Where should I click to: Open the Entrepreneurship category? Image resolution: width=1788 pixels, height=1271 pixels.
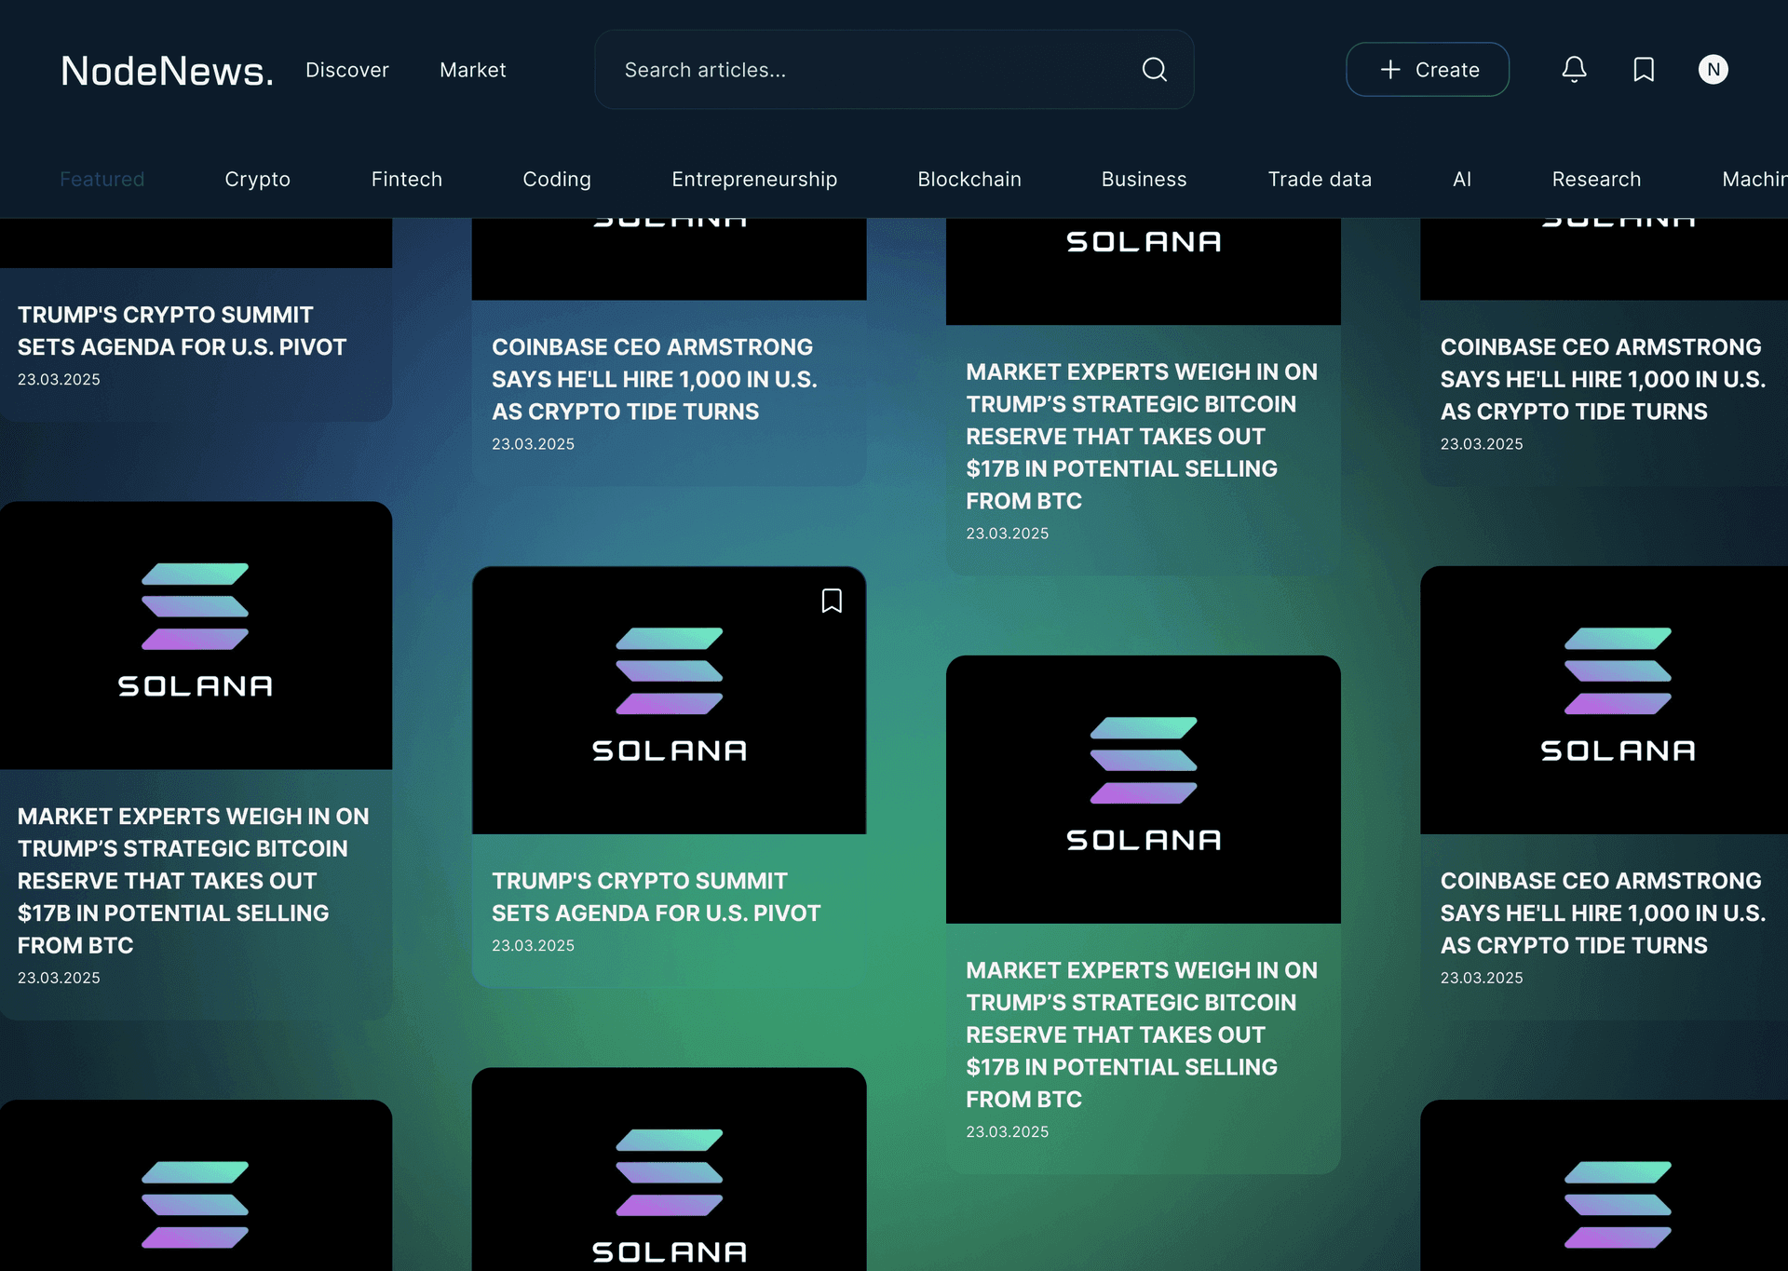pos(754,179)
